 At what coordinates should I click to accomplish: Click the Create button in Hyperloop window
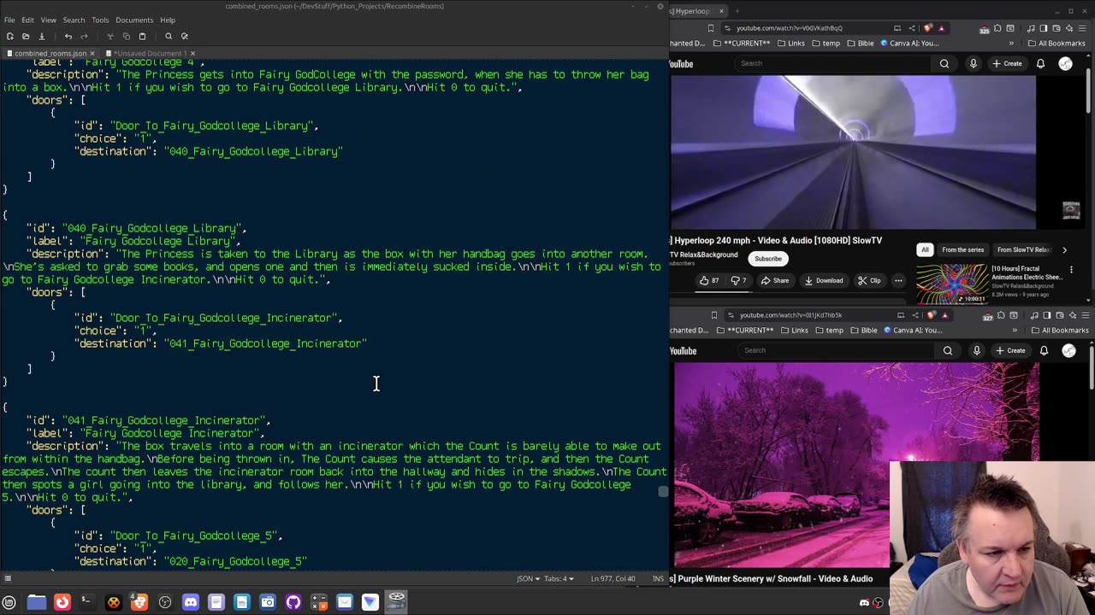tap(1008, 63)
